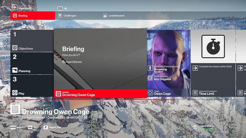Click the Contract ID 1-18-6670822-68 text
The width and height of the screenshot is (246, 138).
(67, 117)
